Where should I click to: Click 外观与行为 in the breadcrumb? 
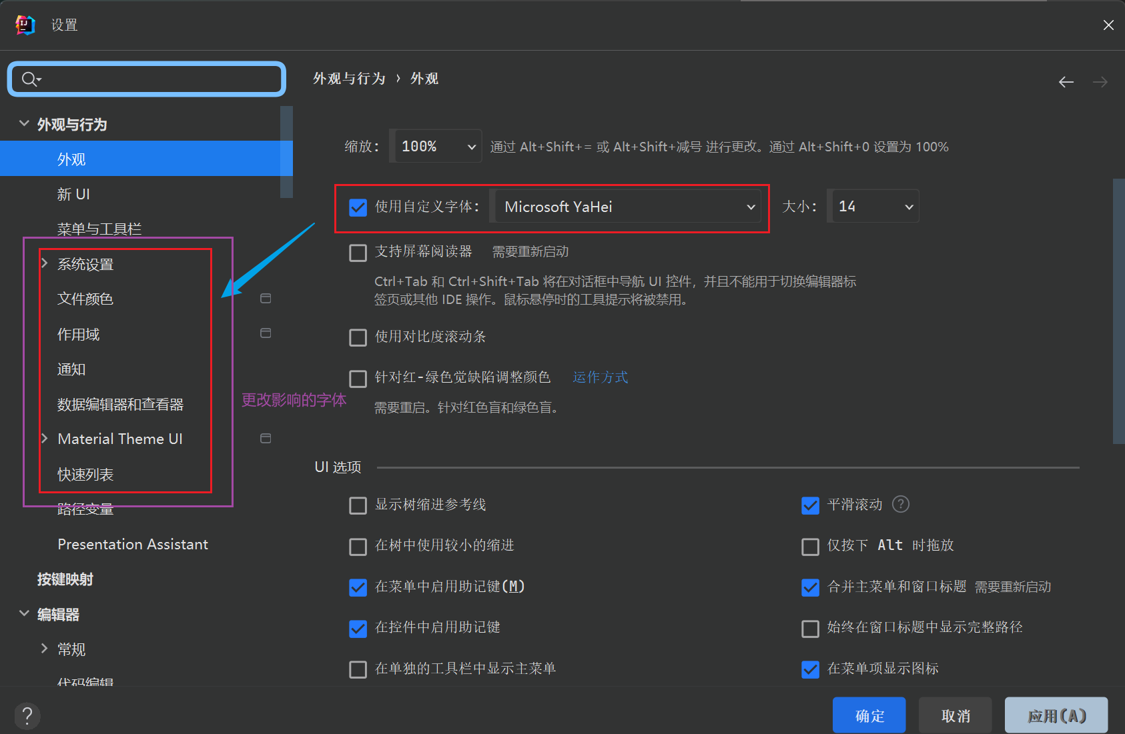[349, 79]
